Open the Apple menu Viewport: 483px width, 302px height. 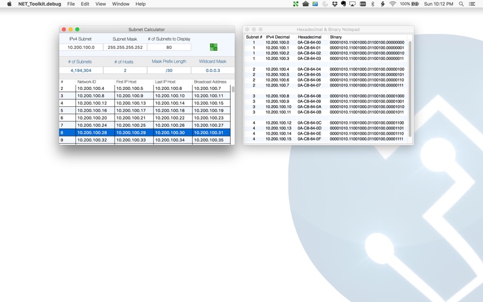8,4
